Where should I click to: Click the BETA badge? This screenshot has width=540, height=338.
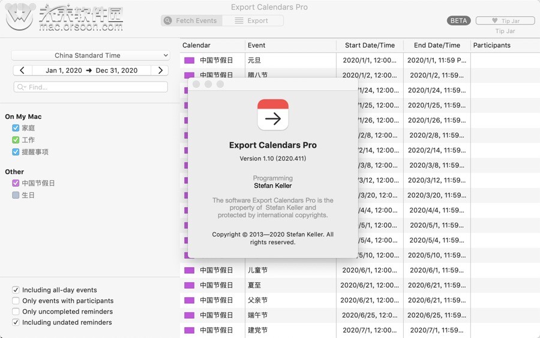(x=459, y=20)
